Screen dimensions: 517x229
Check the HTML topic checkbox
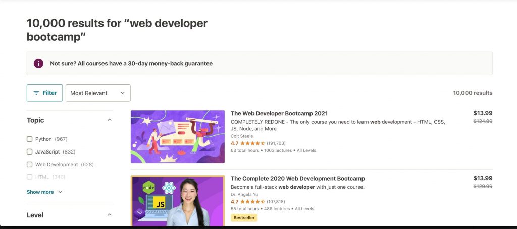click(x=30, y=177)
